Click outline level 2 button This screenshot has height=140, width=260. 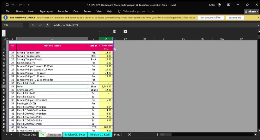(4, 35)
